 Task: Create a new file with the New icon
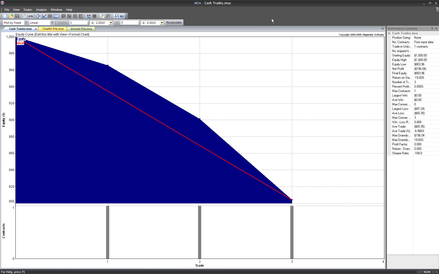5,16
